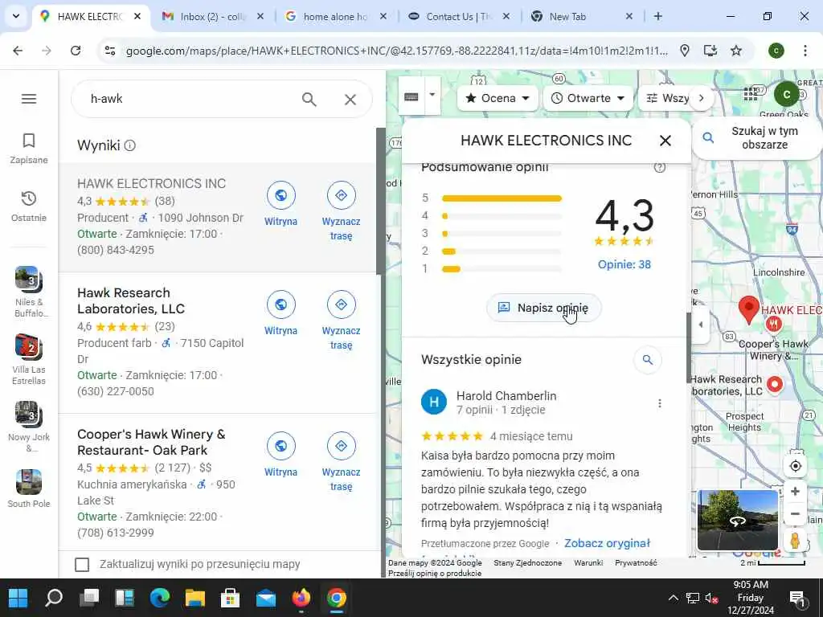This screenshot has height=617, width=823.
Task: Get directions to HAWK ELECTRONICS INC
Action: point(341,211)
